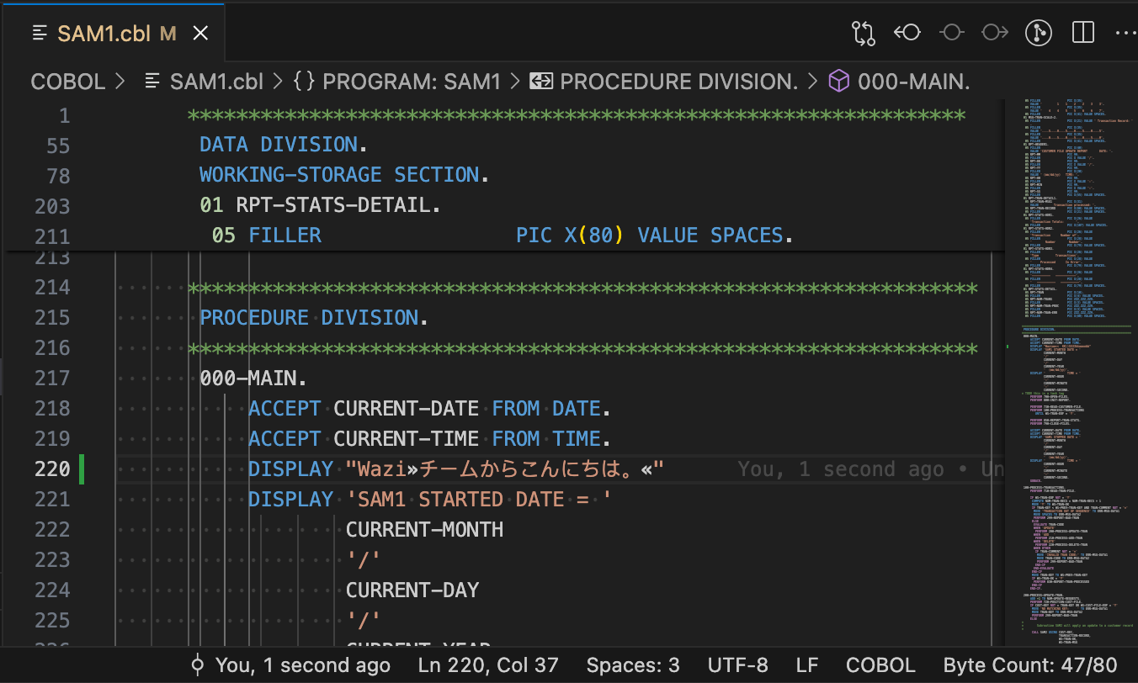Open PROGRAM: SAM1 breadcrumb
This screenshot has height=683, width=1138.
(x=412, y=82)
